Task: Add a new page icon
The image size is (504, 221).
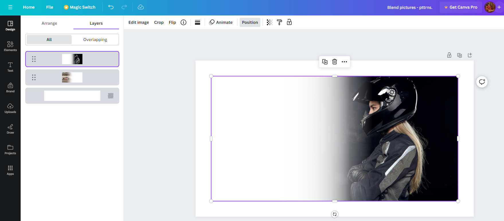Action: (470, 55)
